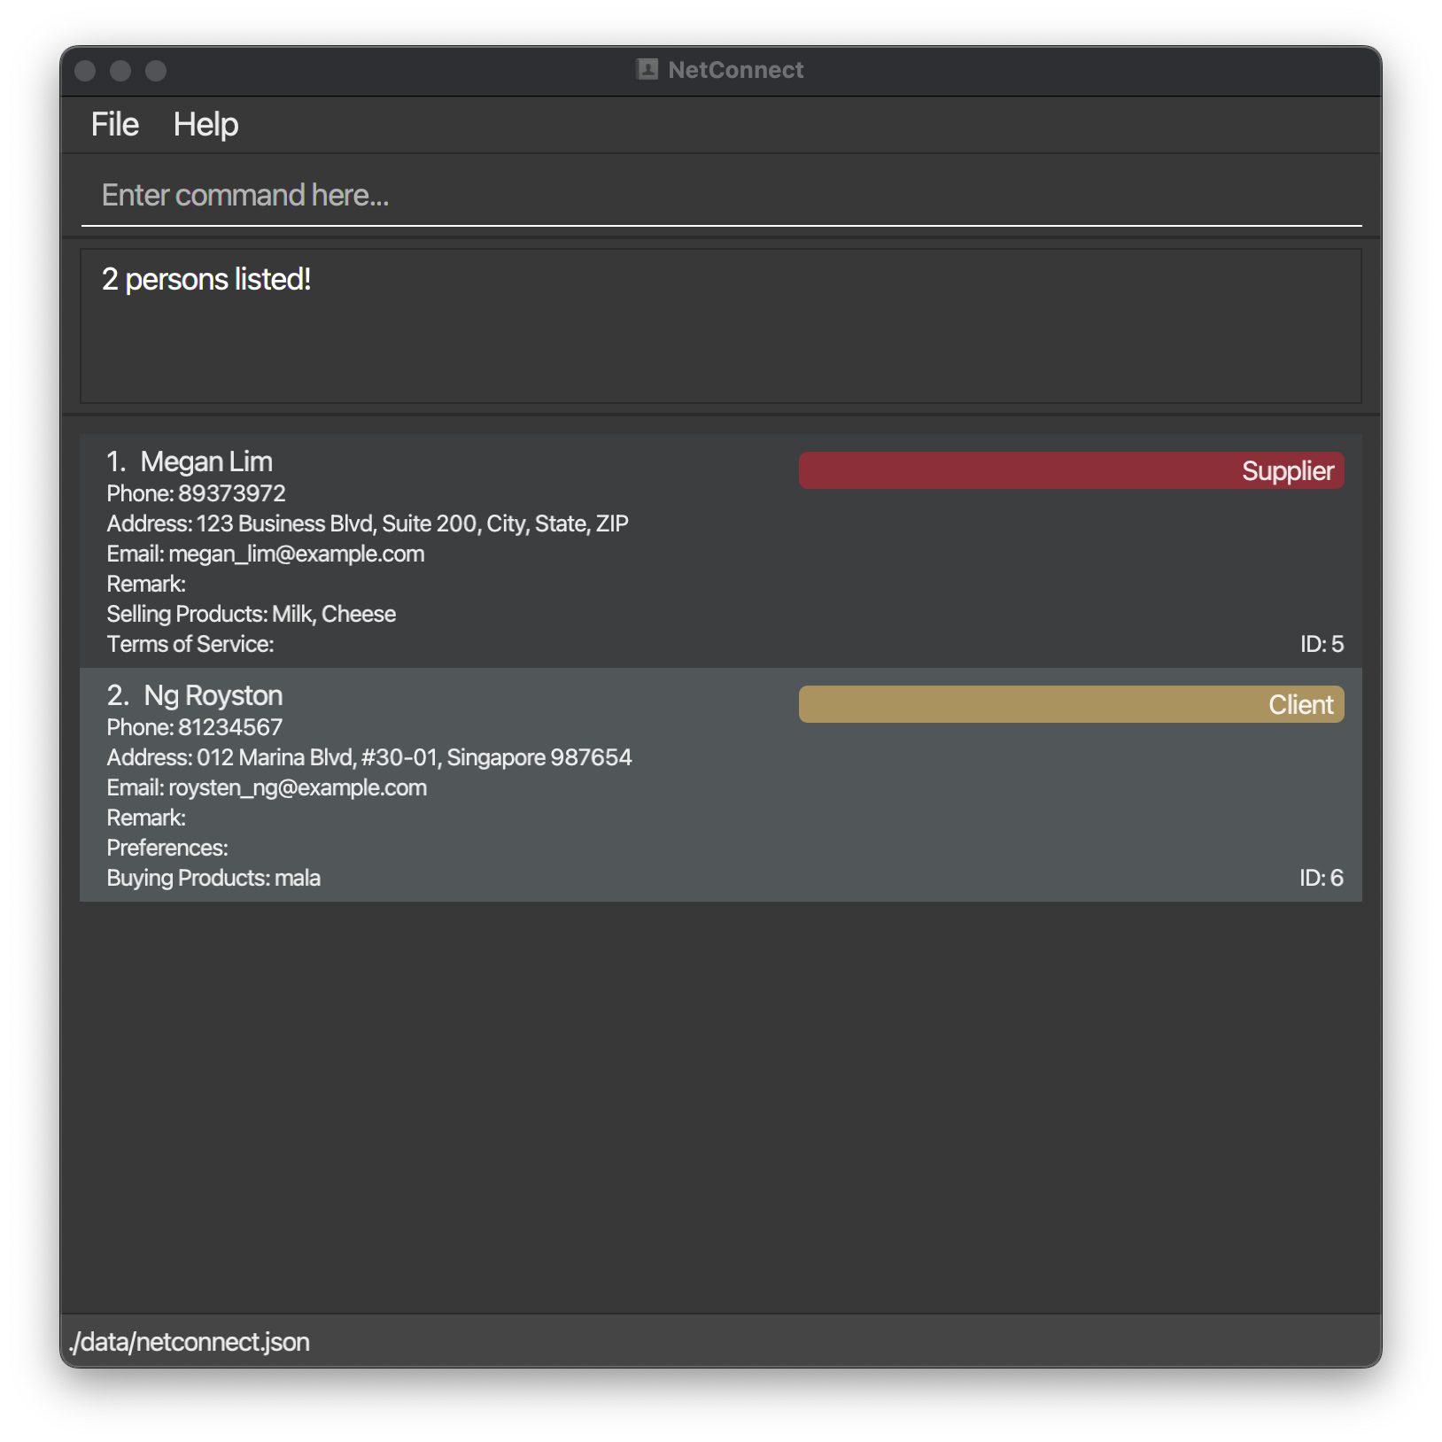
Task: Open the Help menu
Action: pos(205,125)
